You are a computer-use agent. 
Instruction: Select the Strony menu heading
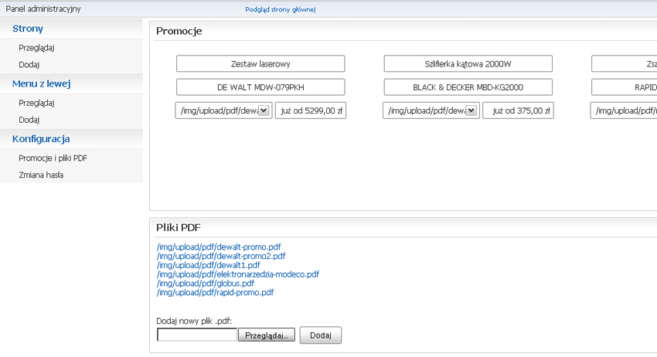tap(28, 29)
